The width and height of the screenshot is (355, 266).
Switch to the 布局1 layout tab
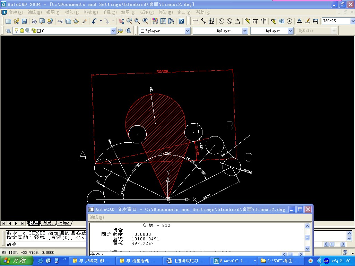[48, 223]
